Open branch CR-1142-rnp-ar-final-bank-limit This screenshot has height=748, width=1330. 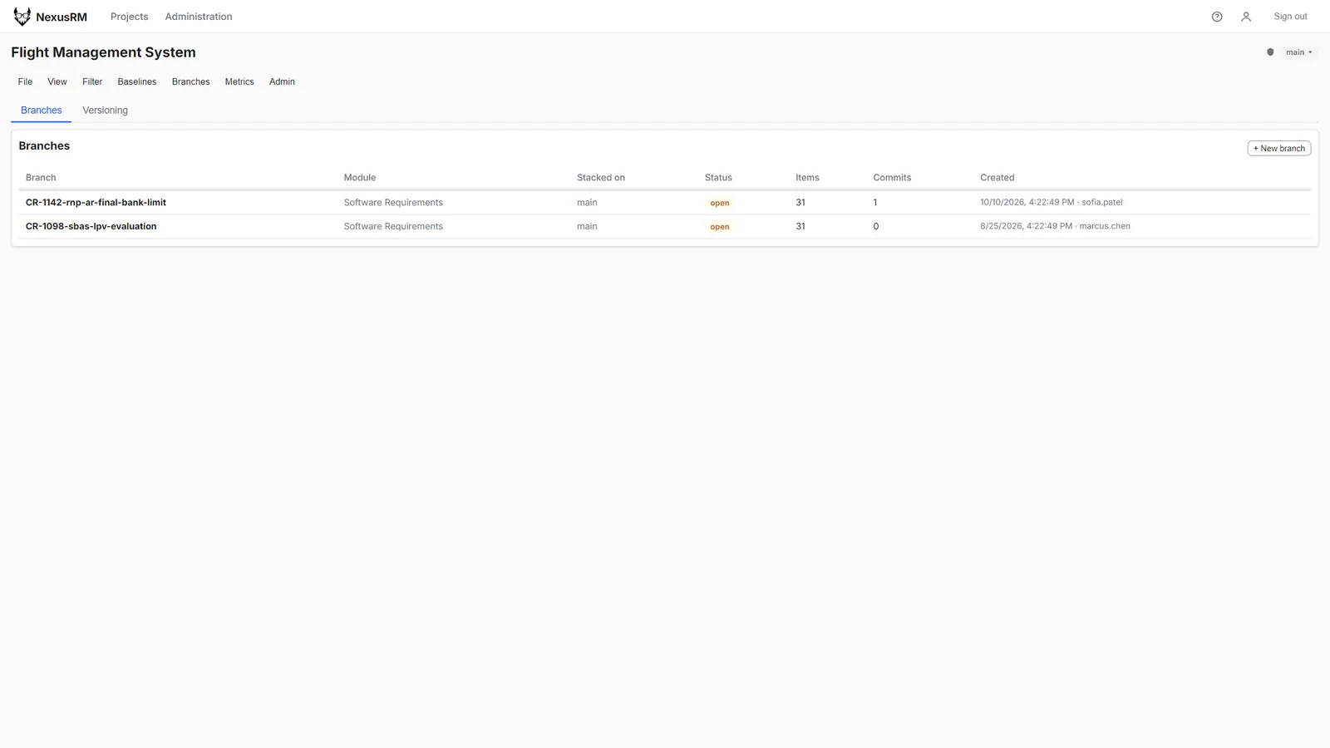coord(96,203)
